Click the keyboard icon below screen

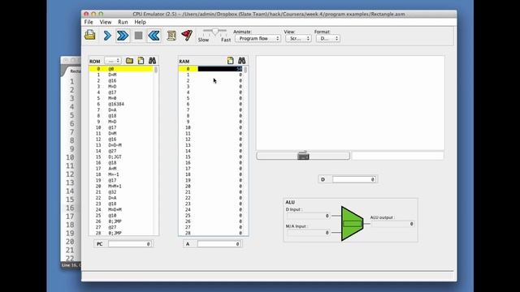point(303,155)
